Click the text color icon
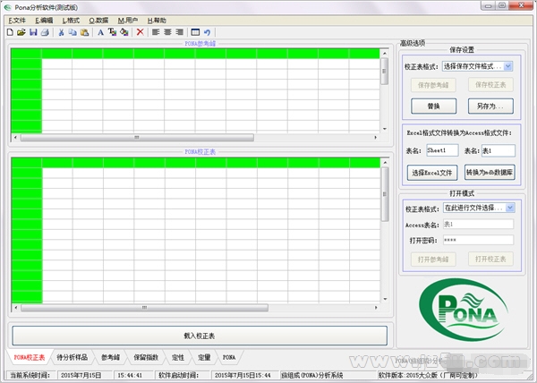The height and width of the screenshot is (383, 537). click(x=112, y=32)
